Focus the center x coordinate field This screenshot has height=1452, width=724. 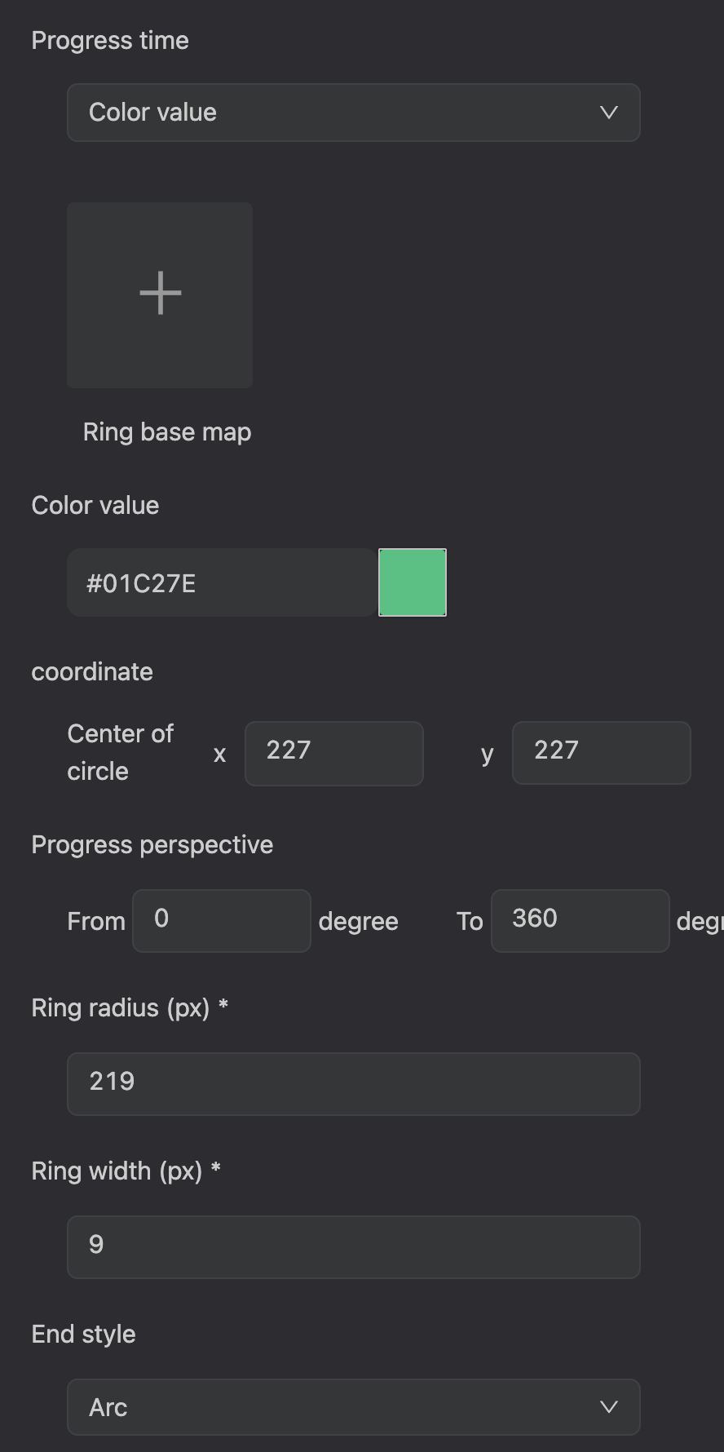tap(333, 754)
